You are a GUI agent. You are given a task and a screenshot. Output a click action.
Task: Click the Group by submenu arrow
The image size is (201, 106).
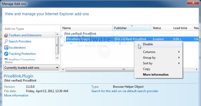[x=179, y=58]
